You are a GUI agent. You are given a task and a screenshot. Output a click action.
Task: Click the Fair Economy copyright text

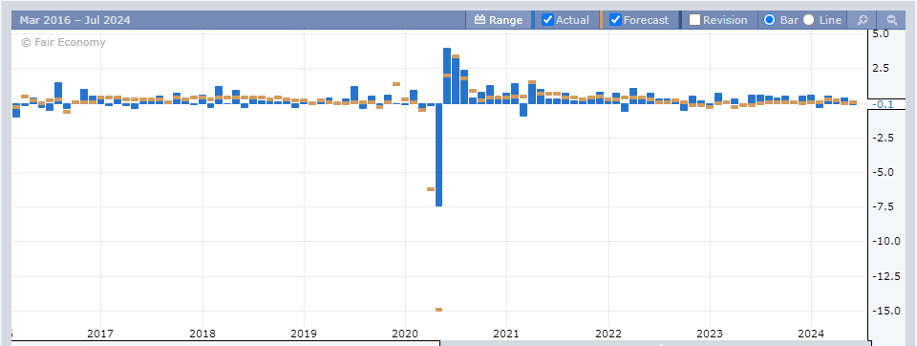(63, 42)
